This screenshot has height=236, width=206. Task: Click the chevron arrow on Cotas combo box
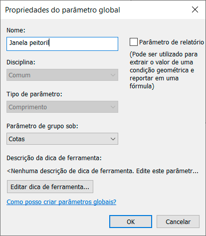(x=113, y=139)
